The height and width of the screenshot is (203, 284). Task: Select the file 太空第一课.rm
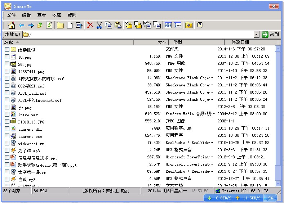(32, 172)
